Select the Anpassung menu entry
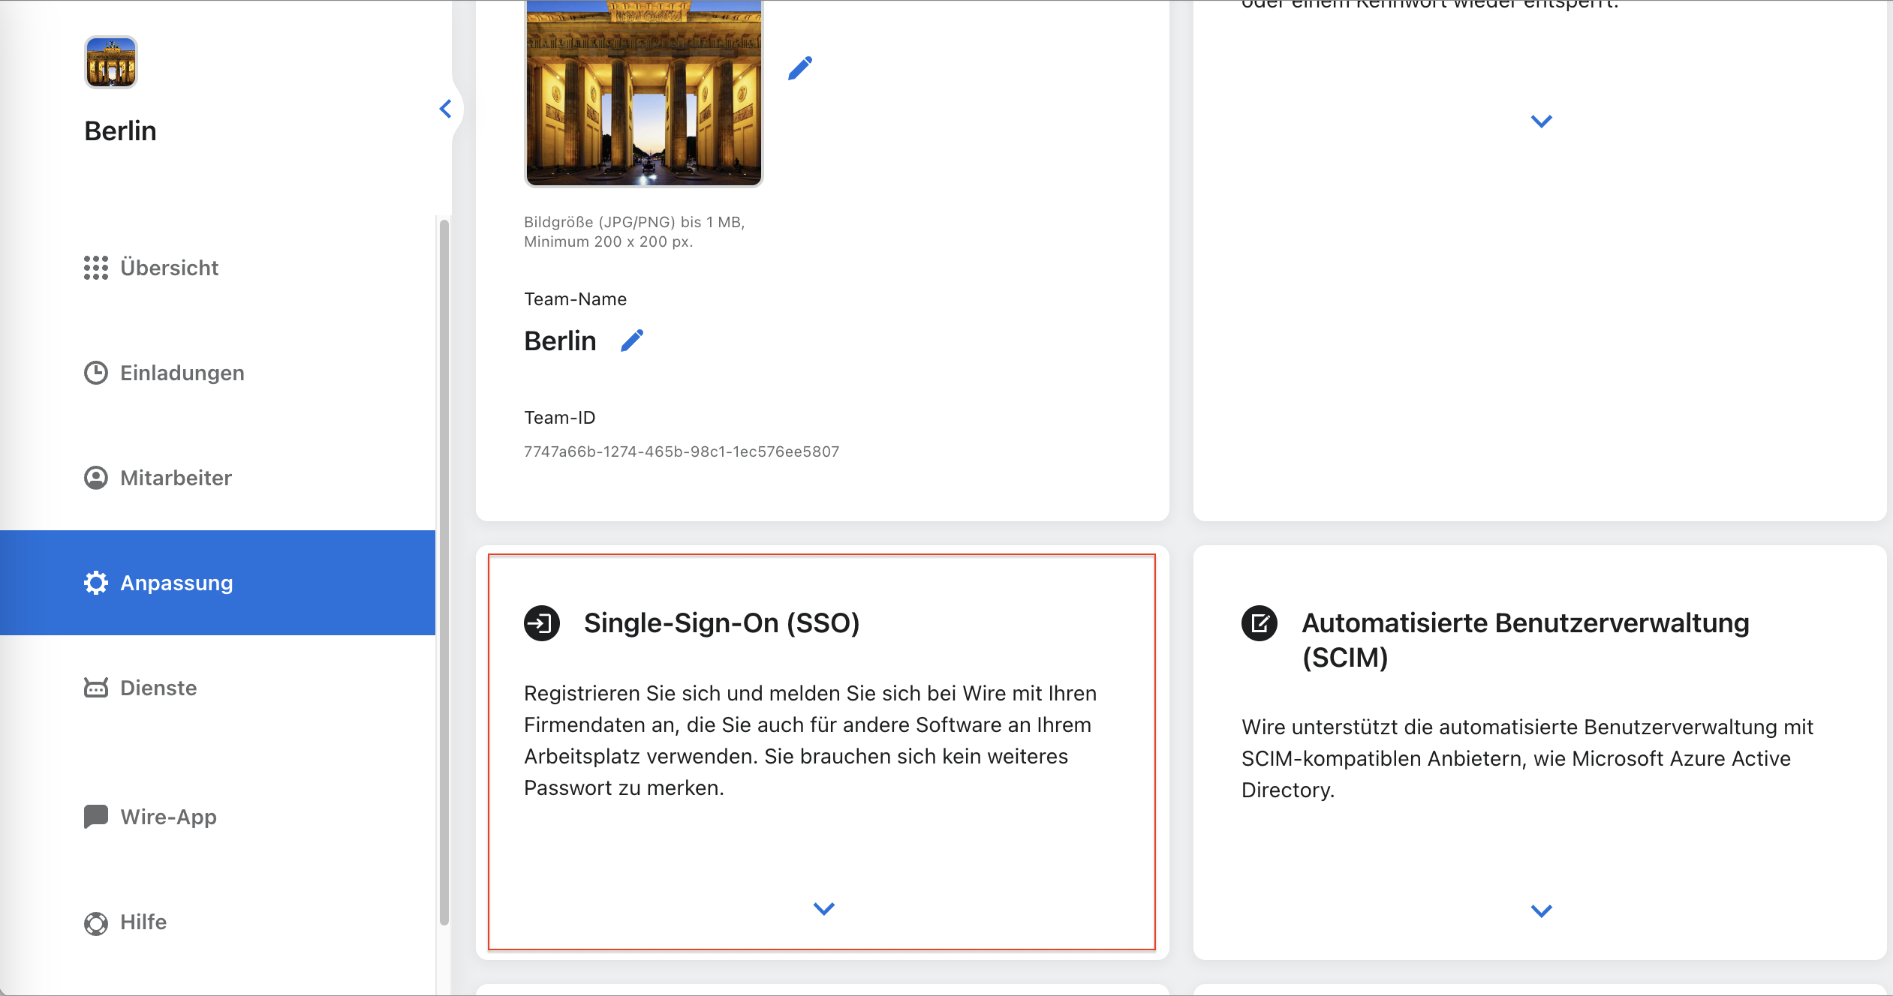This screenshot has height=996, width=1893. 218,583
